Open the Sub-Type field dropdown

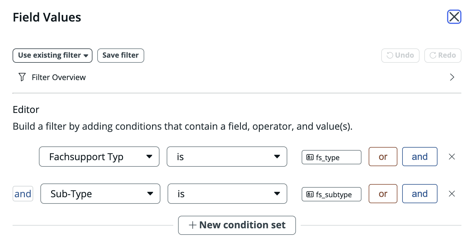click(x=100, y=194)
